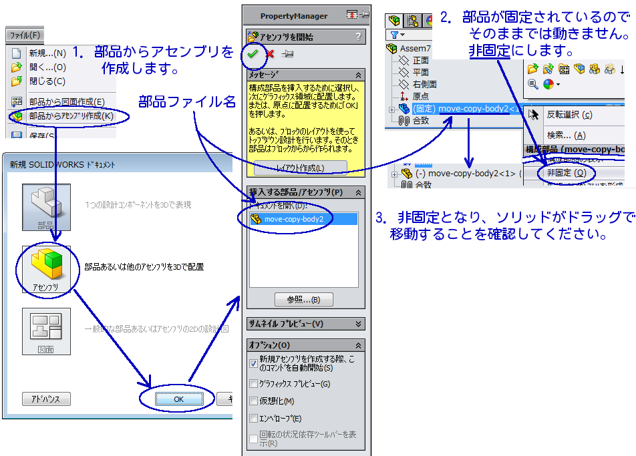Click the 参照...(B) browse button
Image resolution: width=636 pixels, height=456 pixels.
point(304,300)
